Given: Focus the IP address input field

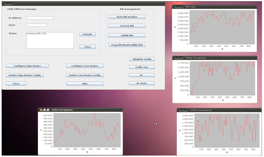Looking at the screenshot, I should [40, 18].
